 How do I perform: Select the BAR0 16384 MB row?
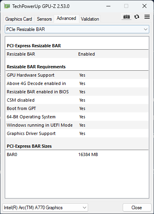(77, 154)
